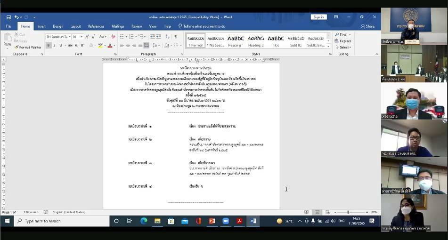Click the Share button
Image resolution: width=448 pixels, height=240 pixels.
(367, 26)
